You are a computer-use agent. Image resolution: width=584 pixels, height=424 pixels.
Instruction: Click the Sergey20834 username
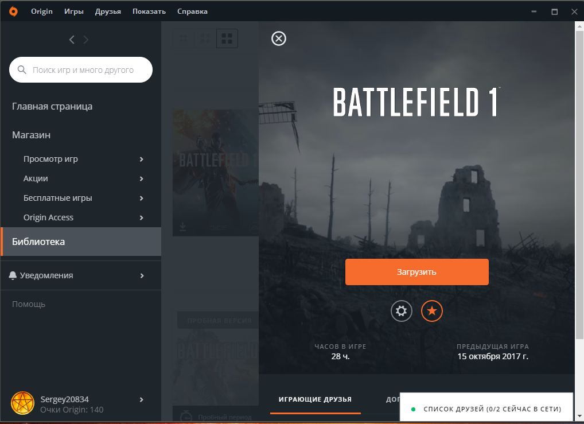[x=64, y=399]
